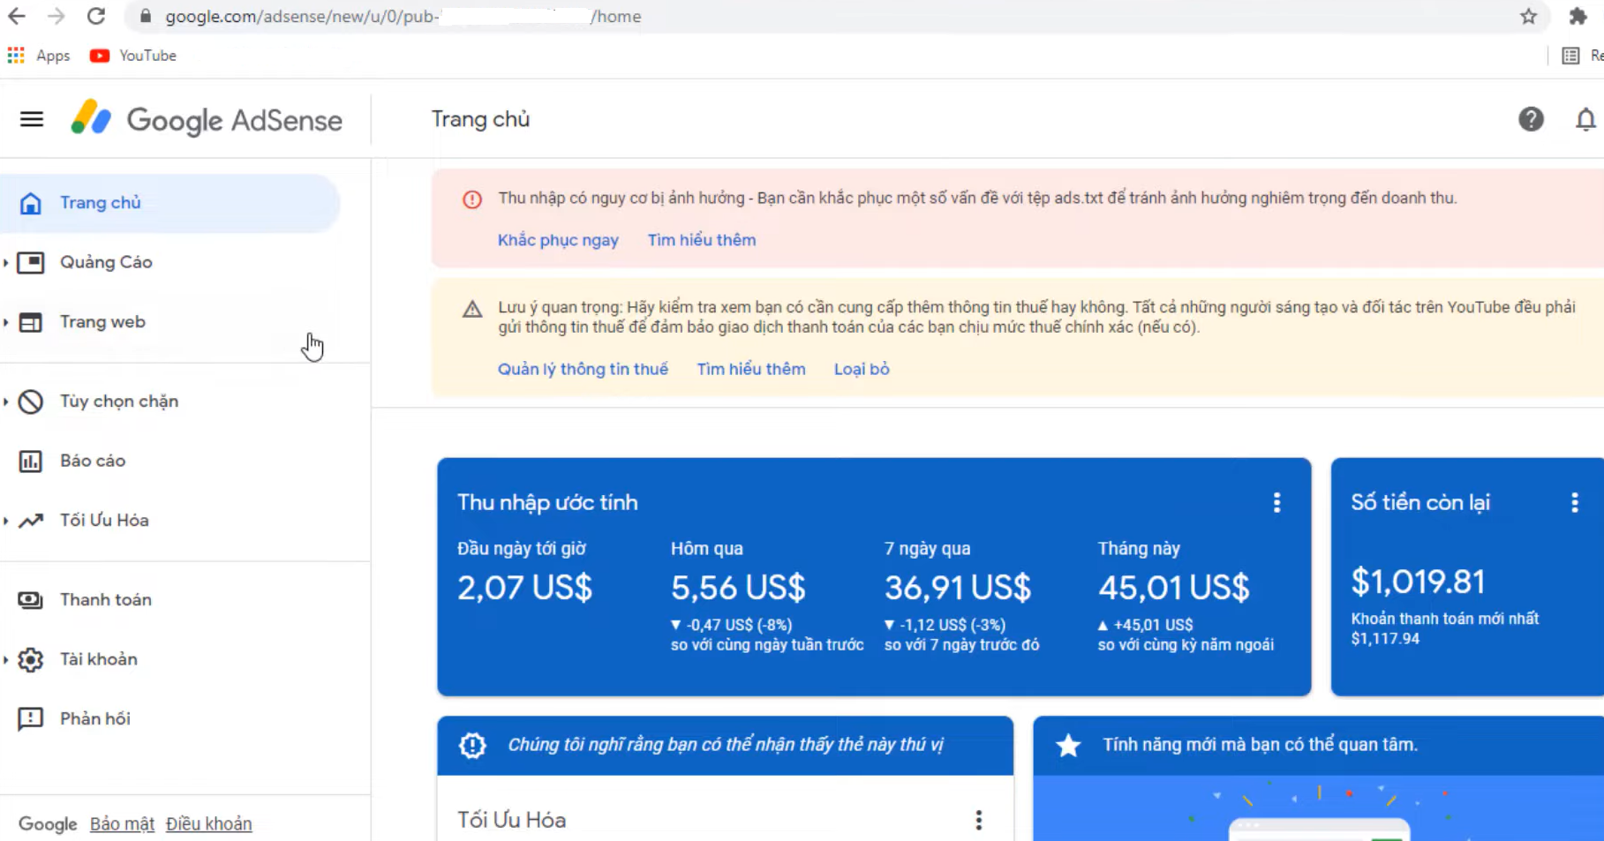
Task: Click the Tháng này 45,01 US$ earnings
Action: coord(1174,588)
